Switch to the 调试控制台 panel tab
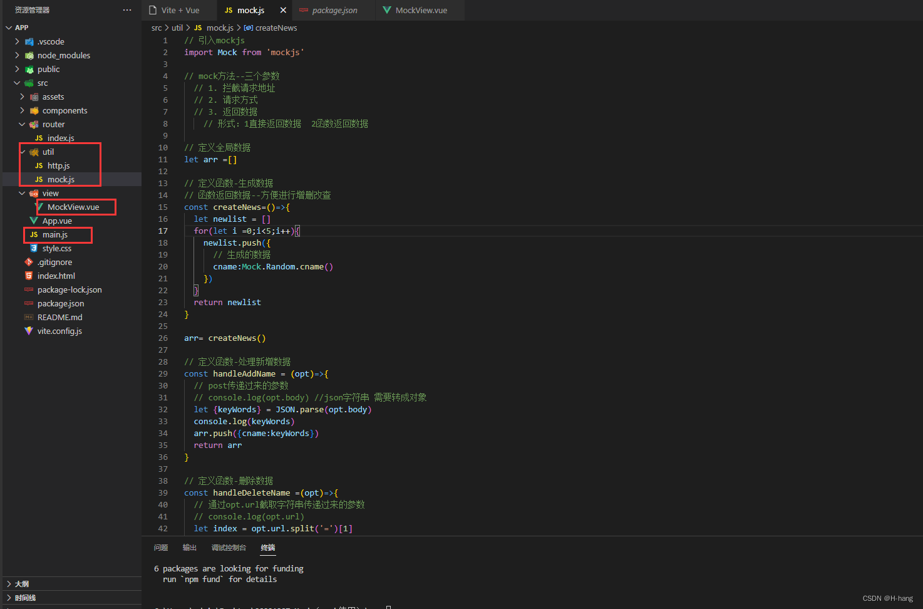The width and height of the screenshot is (923, 609). (x=229, y=548)
